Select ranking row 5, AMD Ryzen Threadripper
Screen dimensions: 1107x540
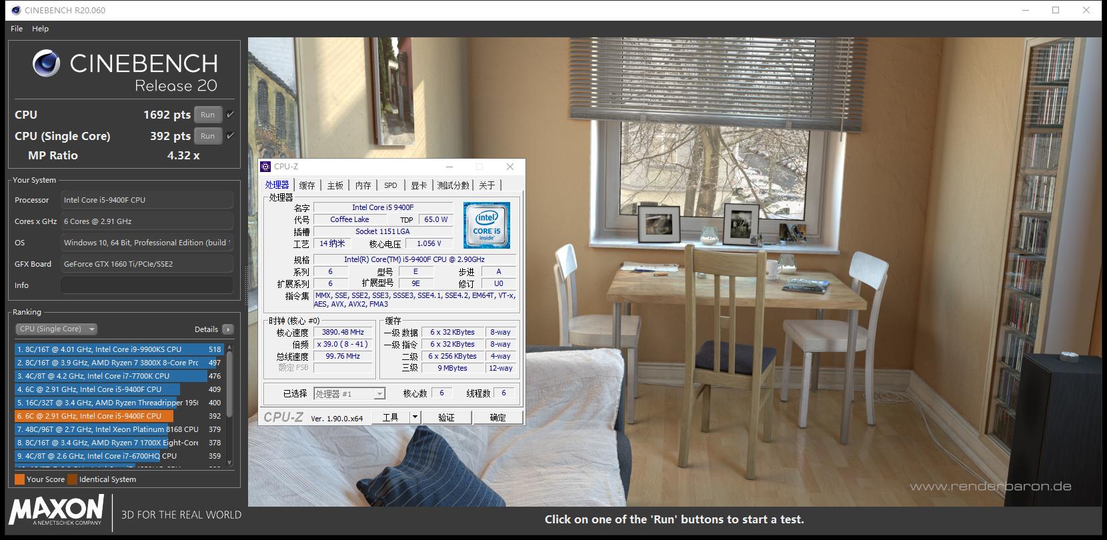click(x=119, y=403)
